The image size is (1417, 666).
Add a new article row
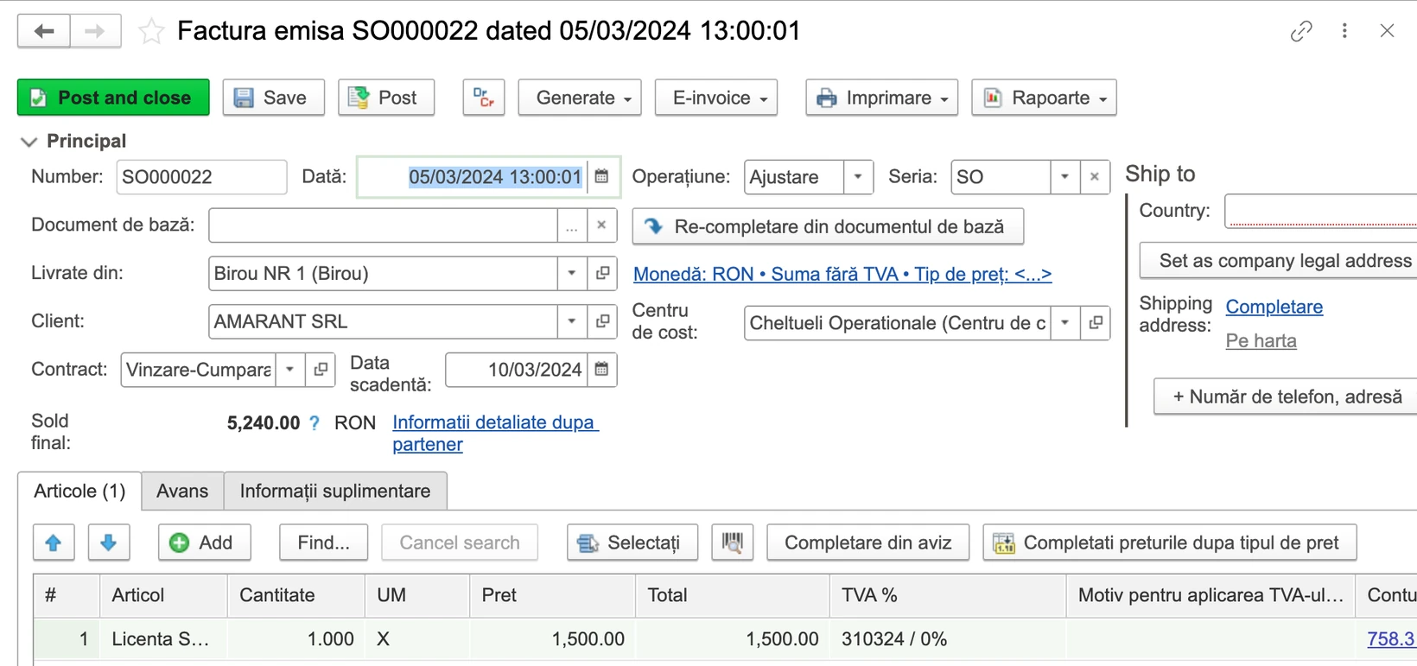pos(205,542)
